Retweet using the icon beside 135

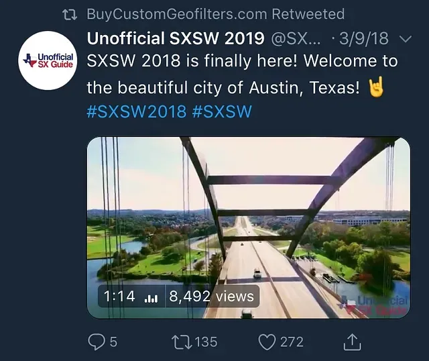(181, 342)
